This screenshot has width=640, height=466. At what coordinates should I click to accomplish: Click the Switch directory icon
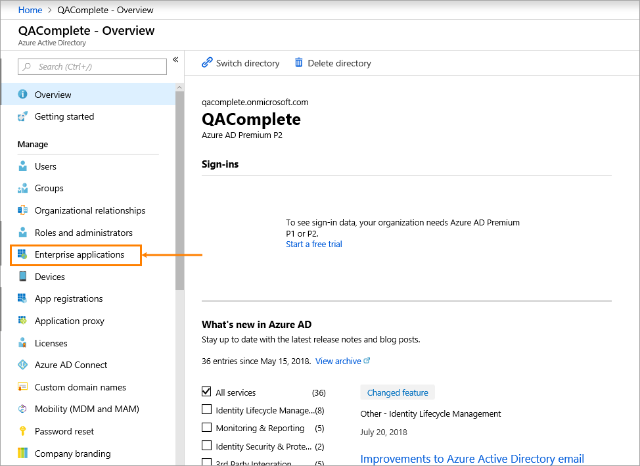pyautogui.click(x=207, y=63)
